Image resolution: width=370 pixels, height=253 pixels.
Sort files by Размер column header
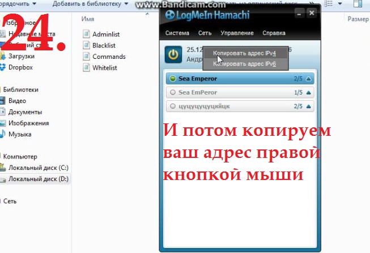pos(358,19)
